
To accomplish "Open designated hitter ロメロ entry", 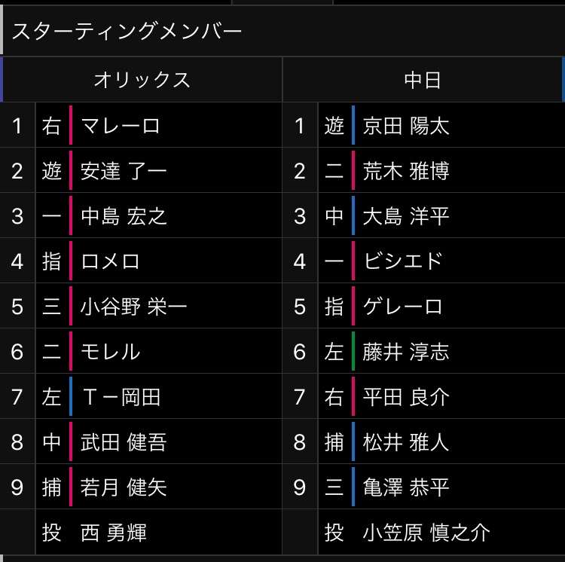I will [110, 261].
